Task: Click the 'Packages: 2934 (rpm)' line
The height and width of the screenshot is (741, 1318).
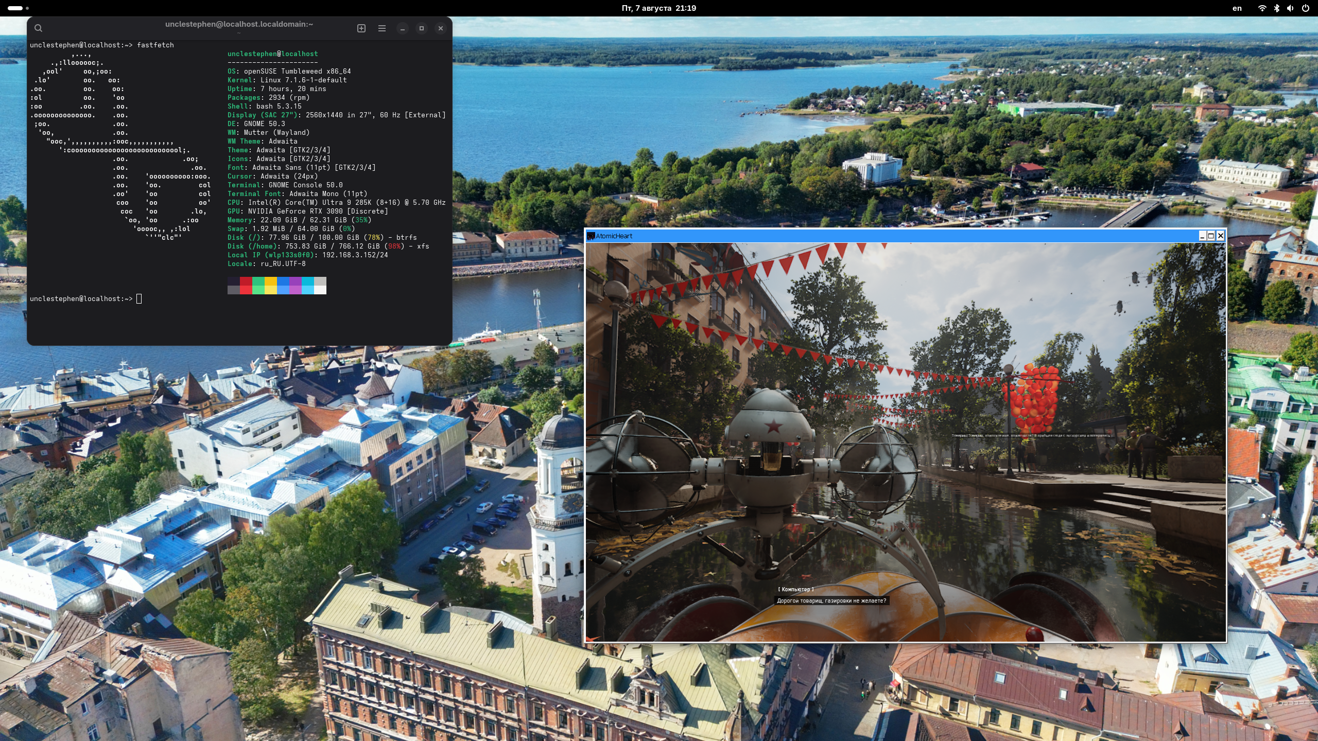Action: pyautogui.click(x=269, y=98)
